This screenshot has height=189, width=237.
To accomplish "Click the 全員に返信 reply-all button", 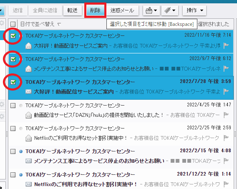I will 45,10.
